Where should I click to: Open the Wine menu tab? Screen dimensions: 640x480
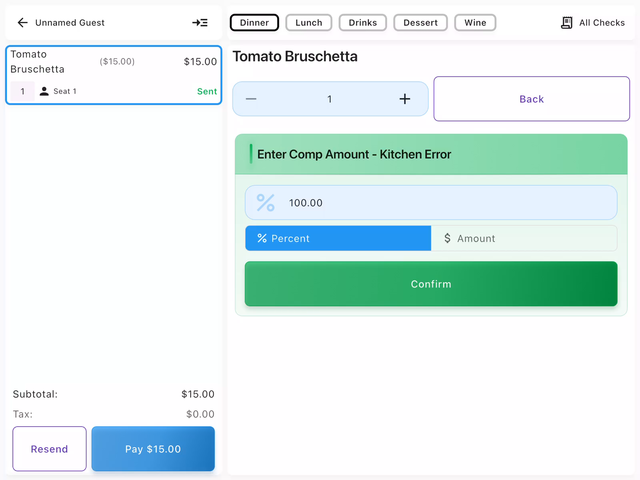pyautogui.click(x=475, y=23)
